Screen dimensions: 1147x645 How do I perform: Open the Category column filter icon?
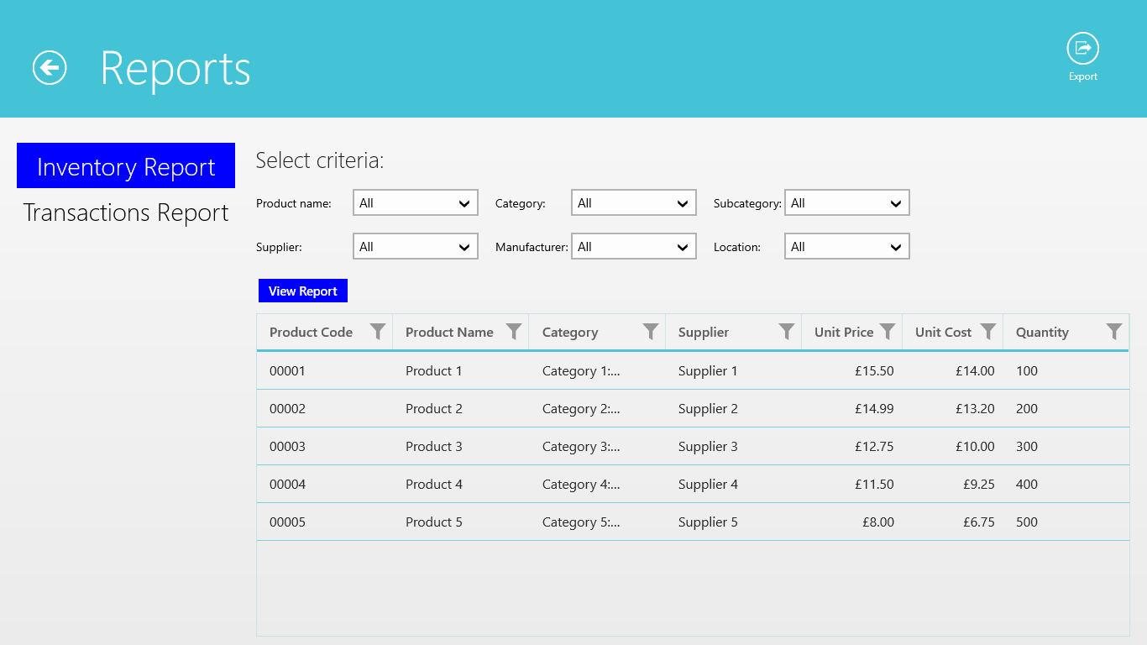650,332
